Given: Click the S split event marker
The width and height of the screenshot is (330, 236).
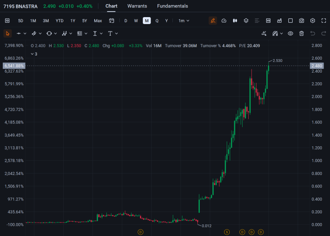Looking at the screenshot, I should click(x=226, y=232).
